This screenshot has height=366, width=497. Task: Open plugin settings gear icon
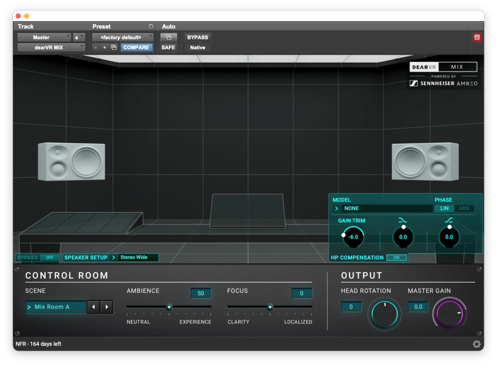click(x=477, y=344)
